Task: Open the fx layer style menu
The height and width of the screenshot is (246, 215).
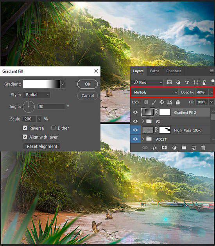Action: pyautogui.click(x=155, y=148)
